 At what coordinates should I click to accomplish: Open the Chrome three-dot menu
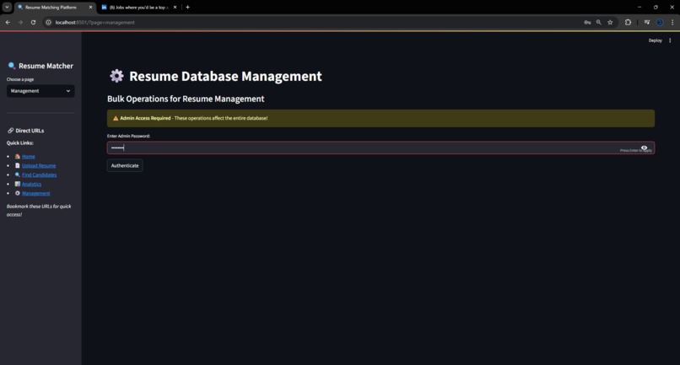[672, 23]
